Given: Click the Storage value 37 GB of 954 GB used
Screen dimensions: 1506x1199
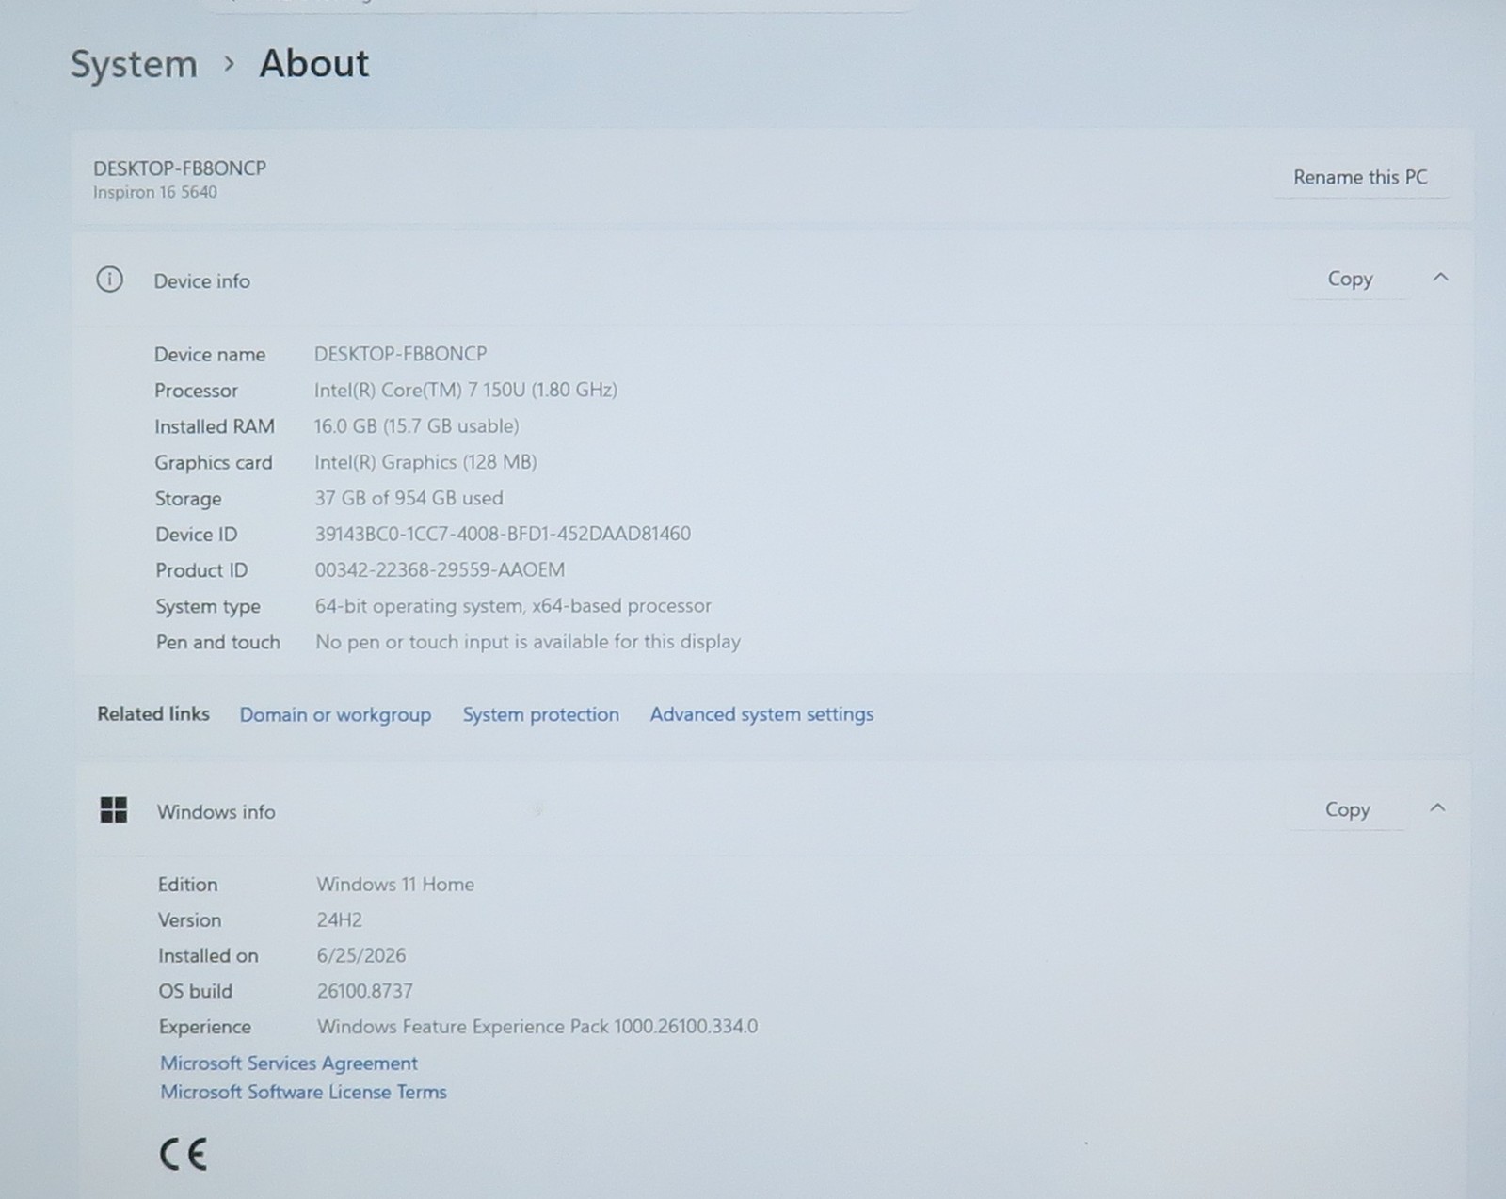Looking at the screenshot, I should [x=409, y=498].
